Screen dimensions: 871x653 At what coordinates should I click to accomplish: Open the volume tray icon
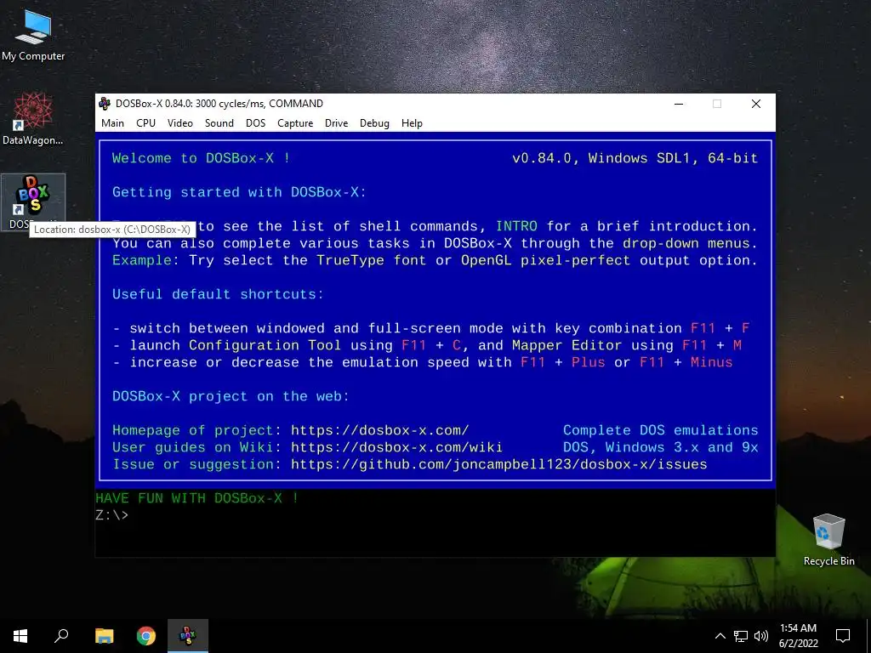[x=760, y=636]
